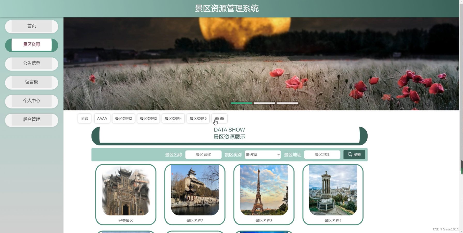Click the 景区资源展示 section heading
Viewport: 463px width, 233px height.
tap(229, 137)
